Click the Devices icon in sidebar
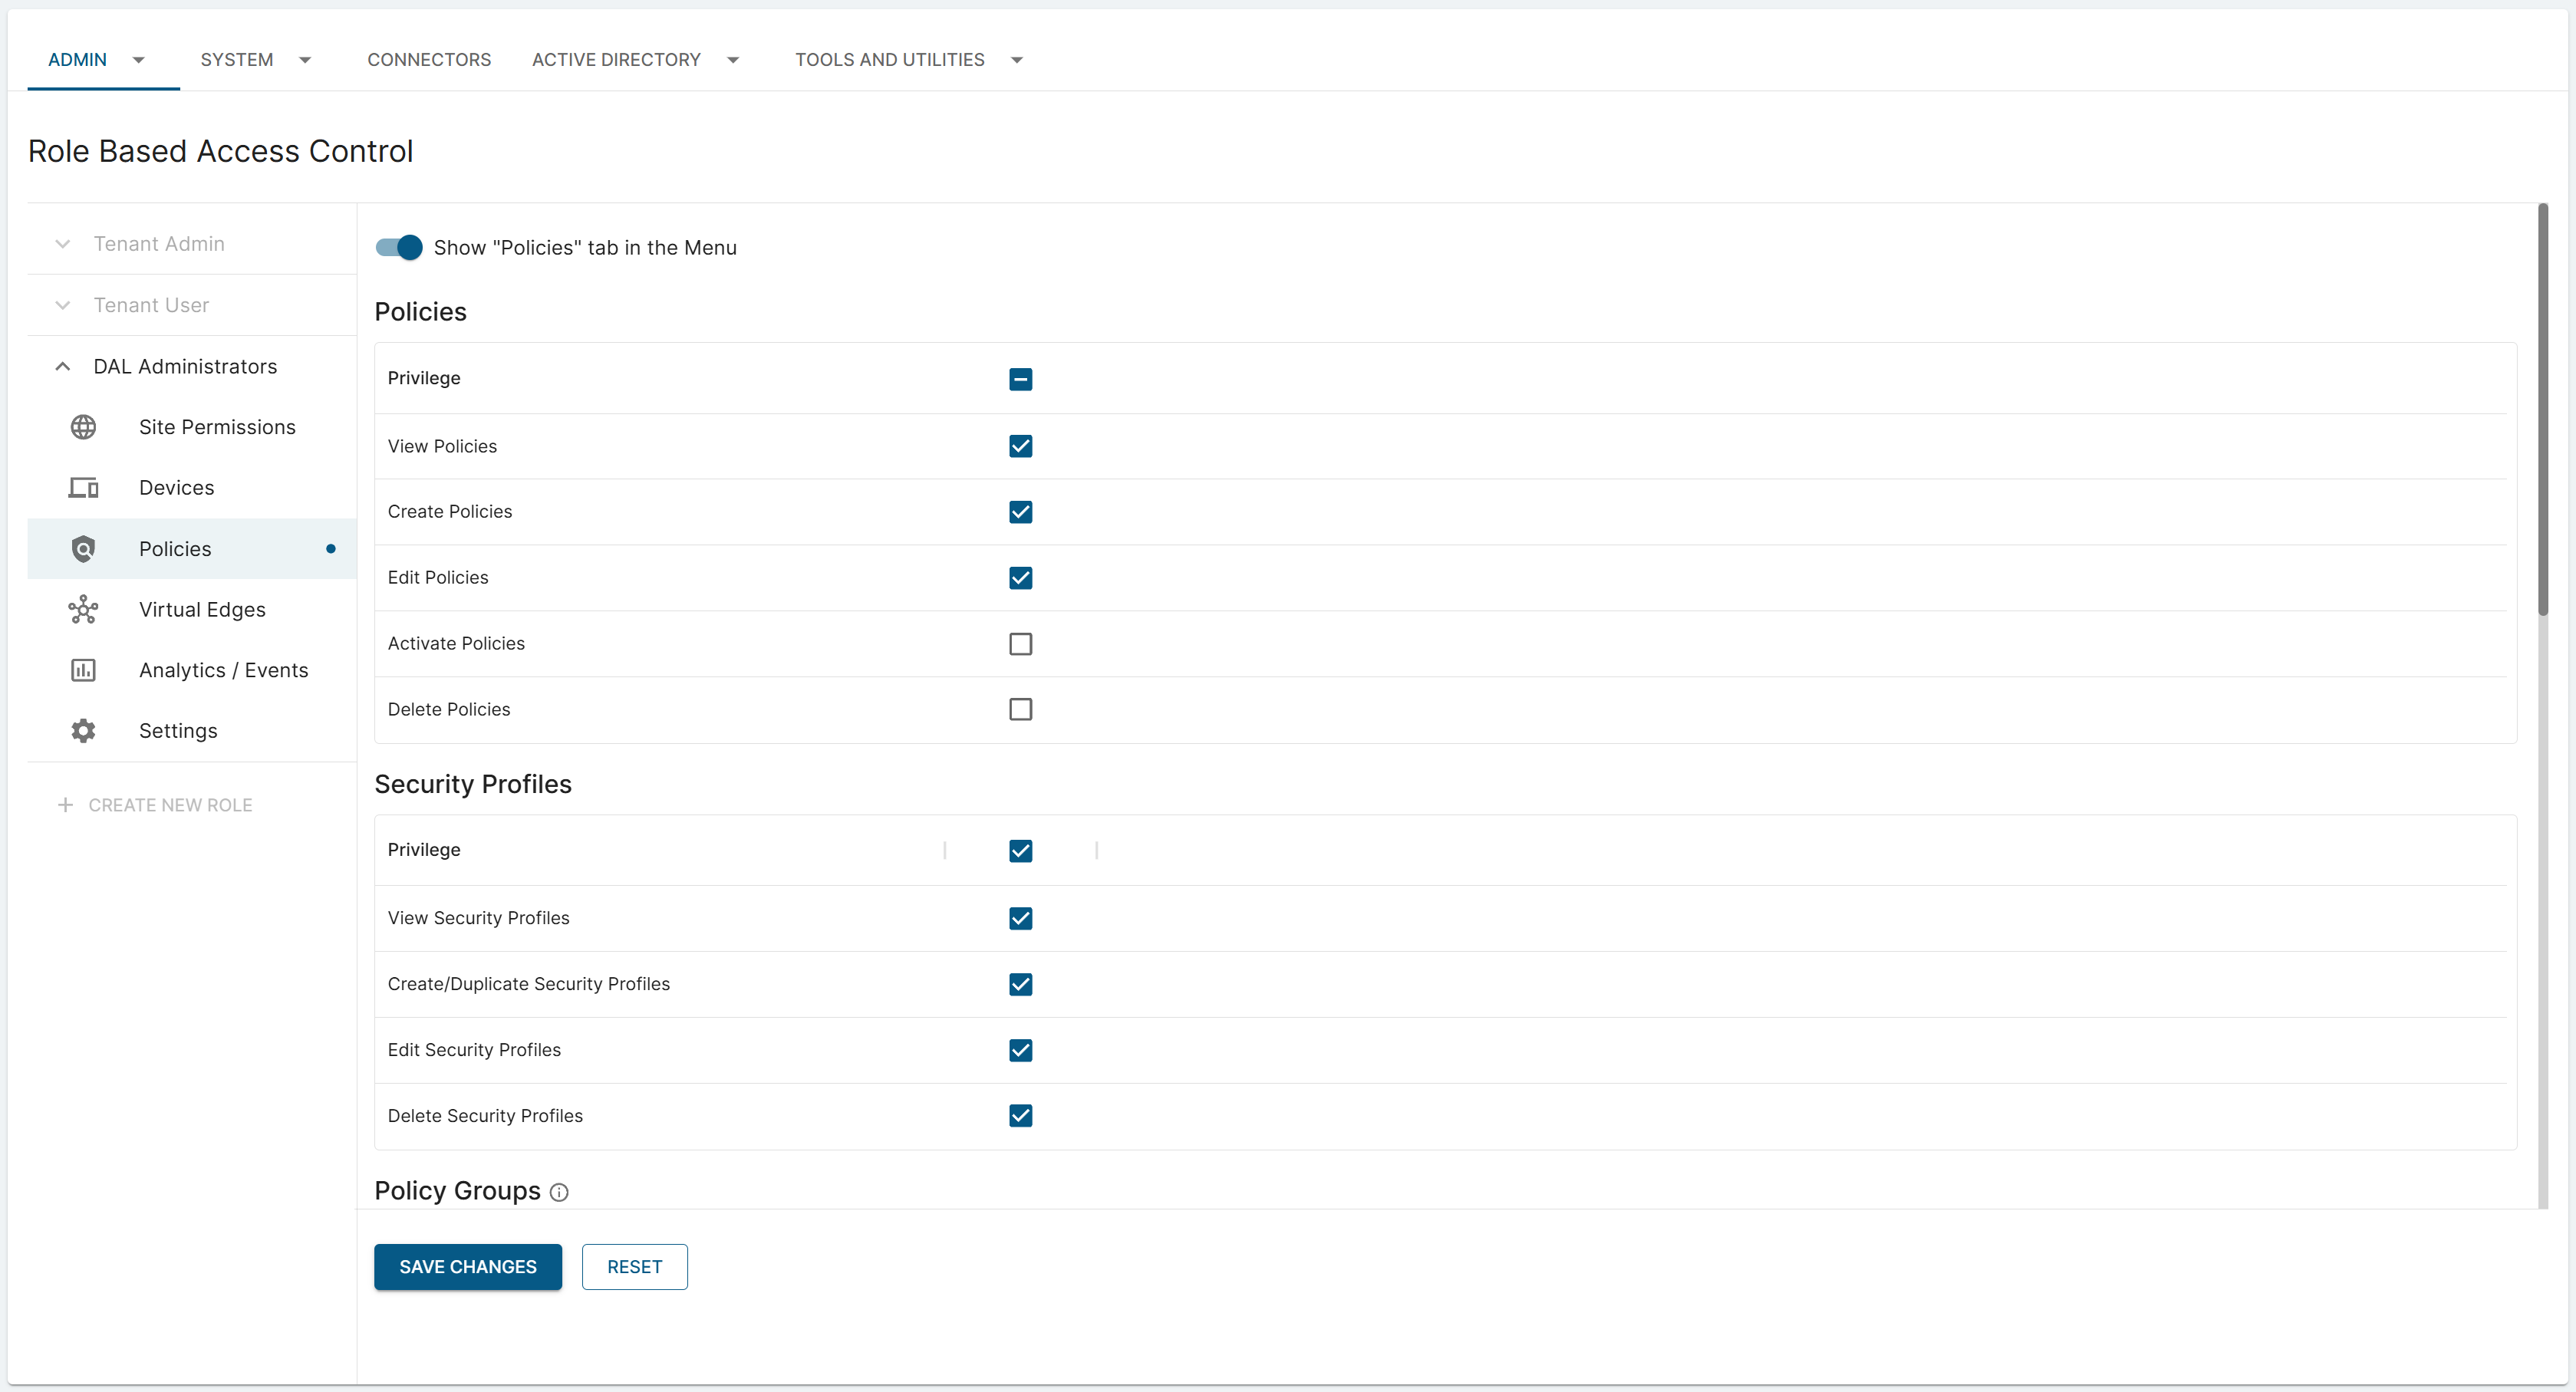2576x1392 pixels. tap(83, 488)
